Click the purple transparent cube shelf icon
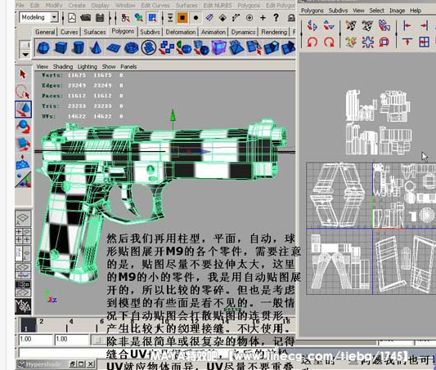The height and width of the screenshot is (370, 436). point(219,47)
